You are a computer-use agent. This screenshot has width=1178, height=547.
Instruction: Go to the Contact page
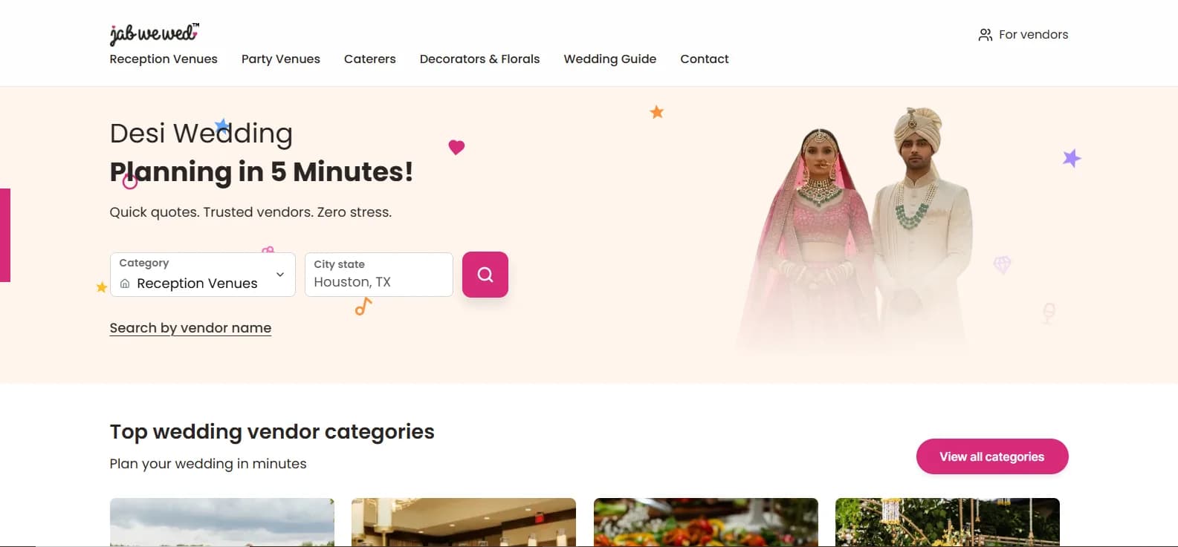(705, 59)
